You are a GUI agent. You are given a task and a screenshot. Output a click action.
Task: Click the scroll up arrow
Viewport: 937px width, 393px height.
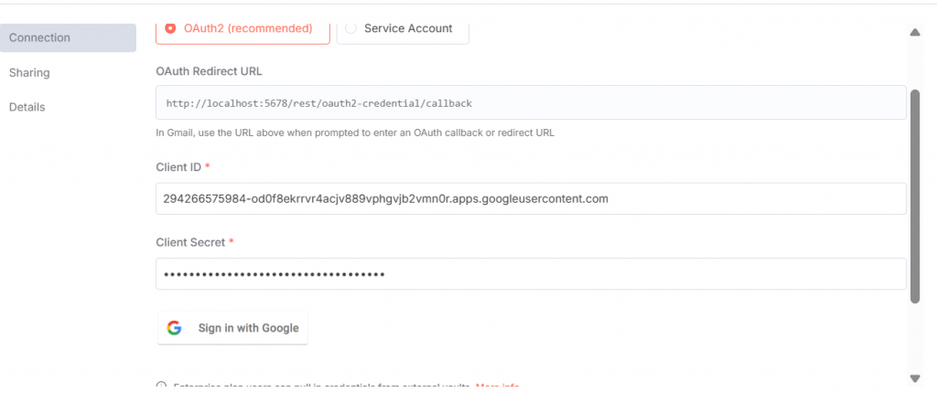point(914,33)
